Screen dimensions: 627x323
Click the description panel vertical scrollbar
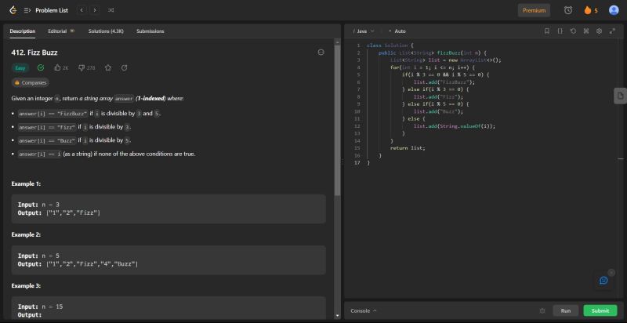point(338,118)
